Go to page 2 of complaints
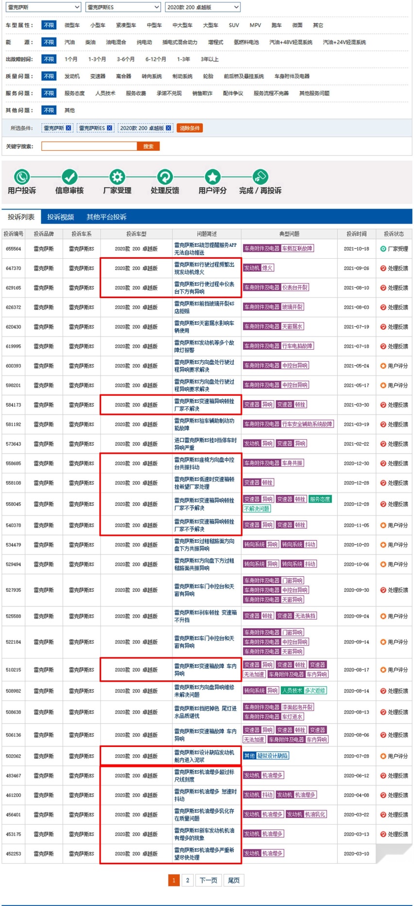The image size is (414, 906). [x=188, y=880]
